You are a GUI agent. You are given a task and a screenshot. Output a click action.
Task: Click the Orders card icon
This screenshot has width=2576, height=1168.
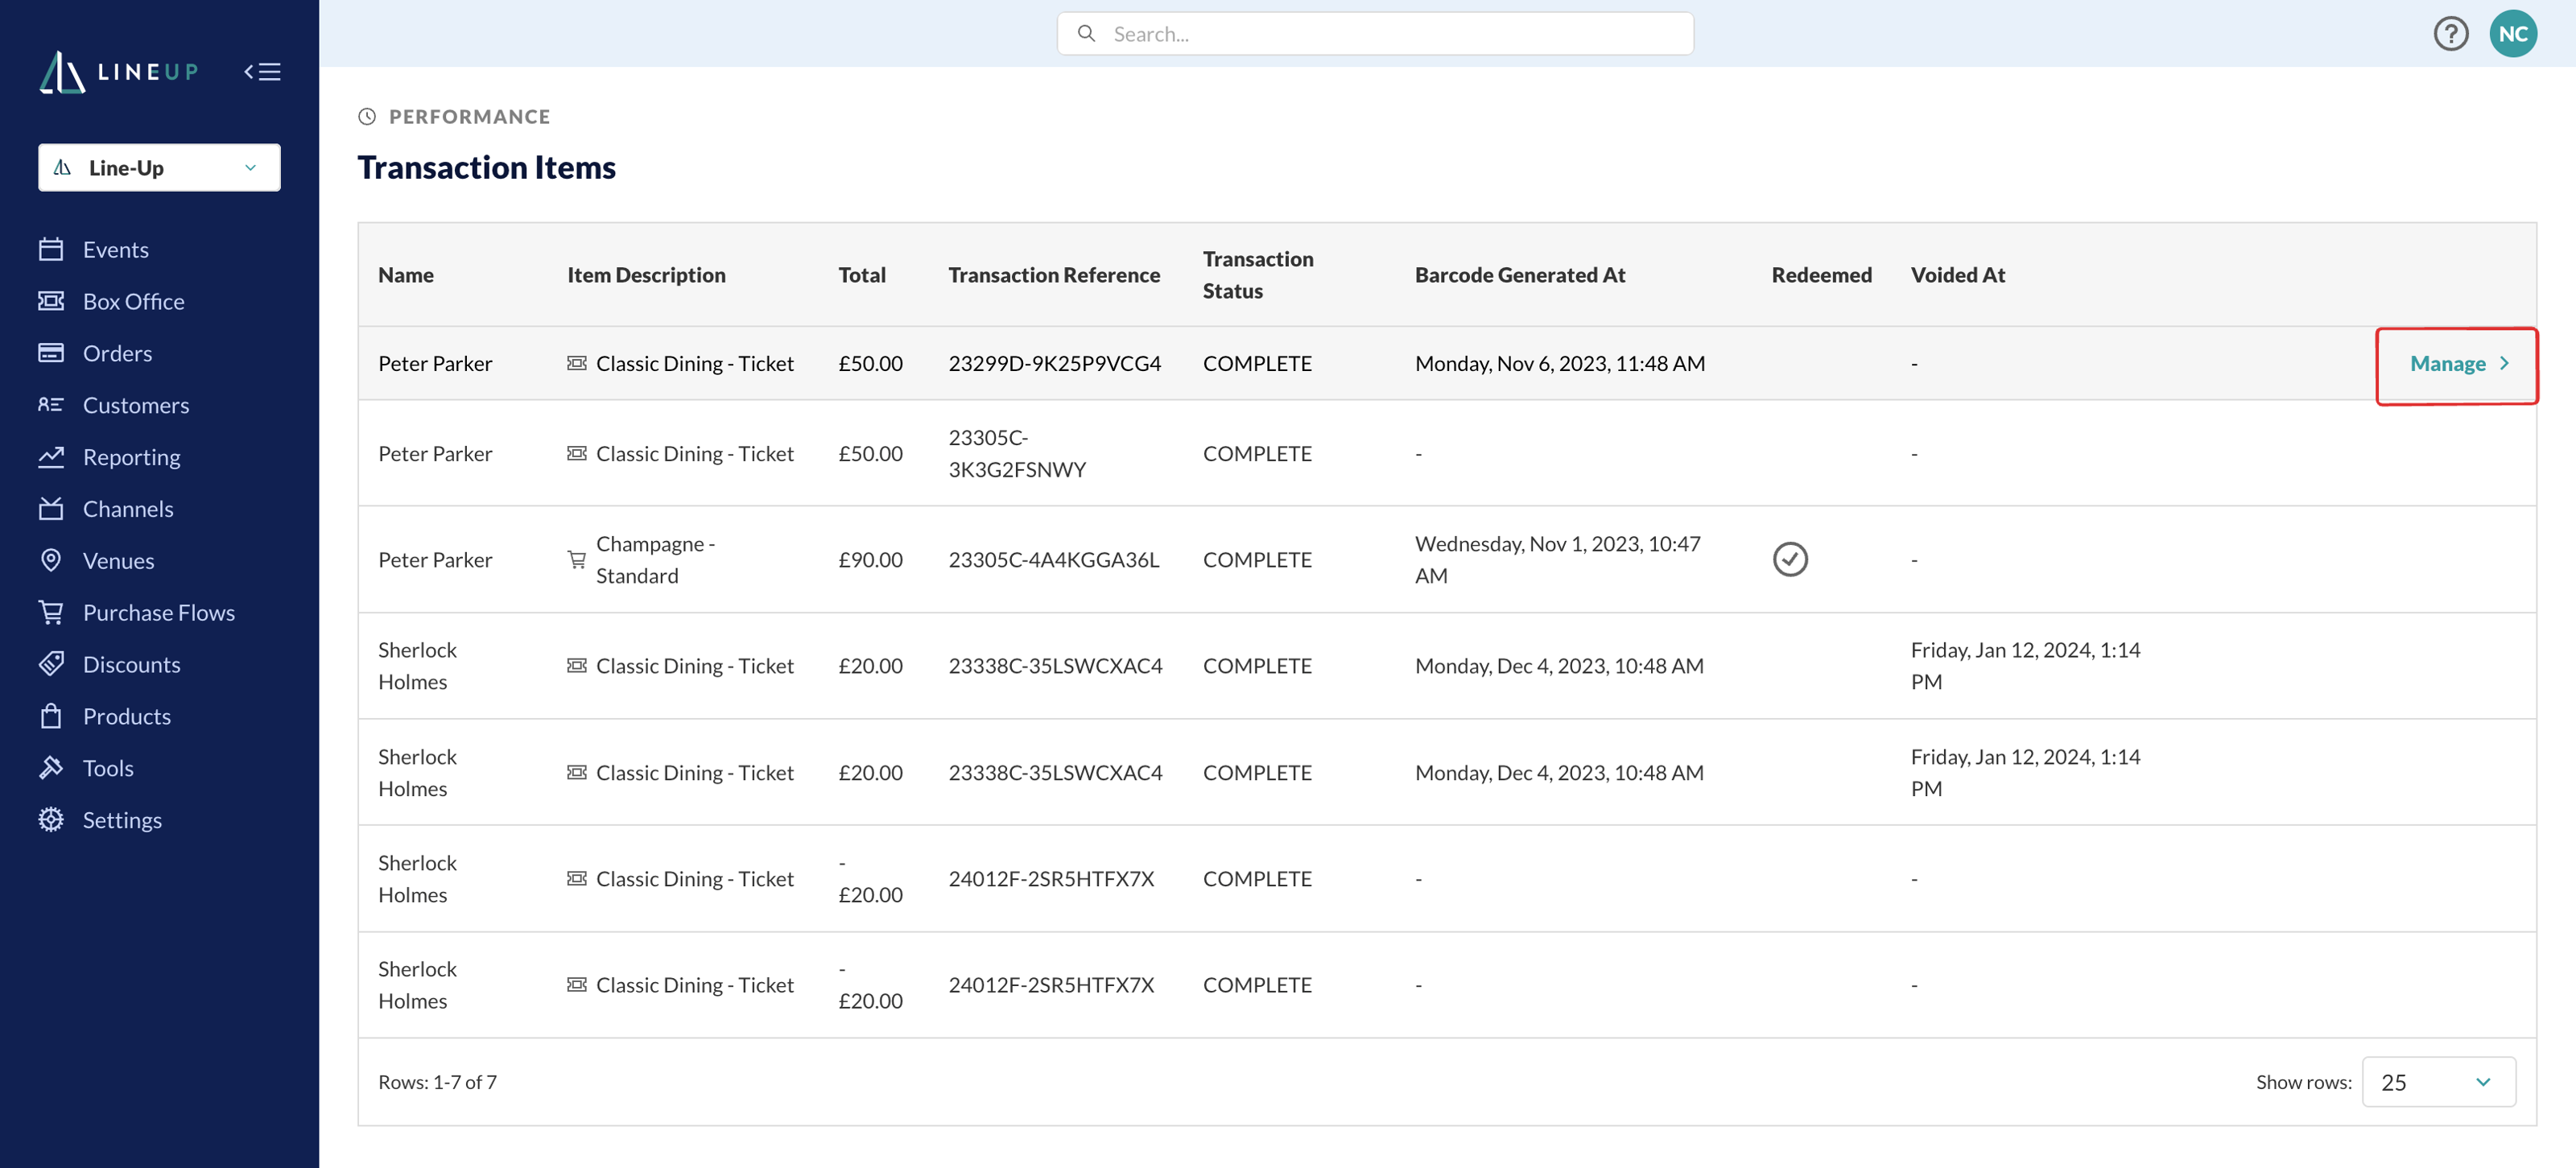pos(51,353)
